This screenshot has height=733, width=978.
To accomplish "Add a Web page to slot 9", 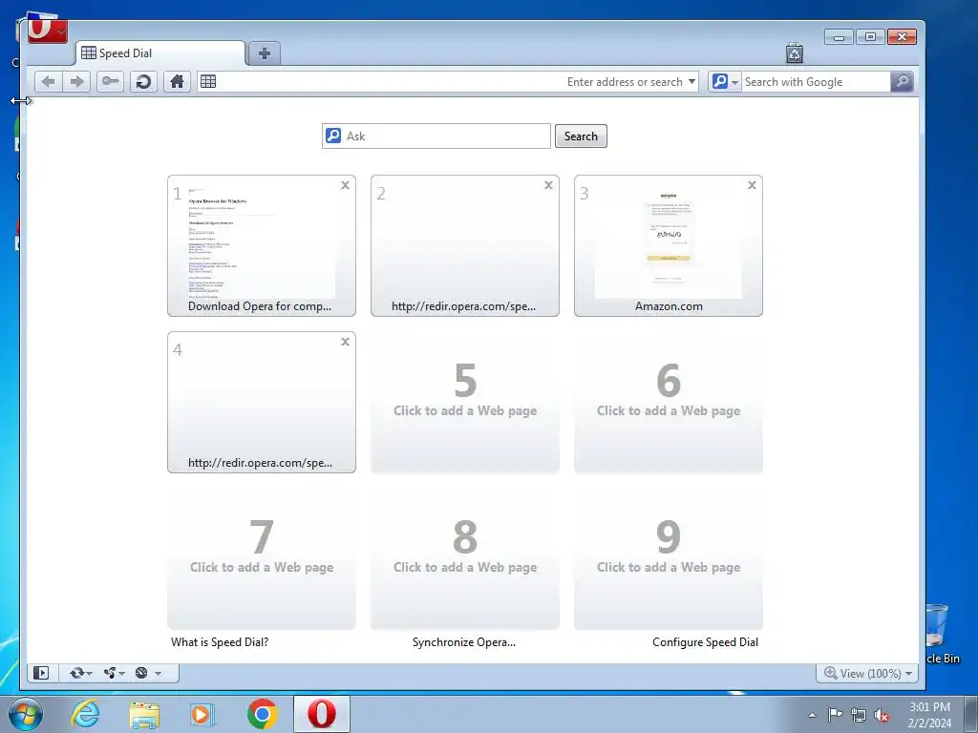I will (669, 558).
